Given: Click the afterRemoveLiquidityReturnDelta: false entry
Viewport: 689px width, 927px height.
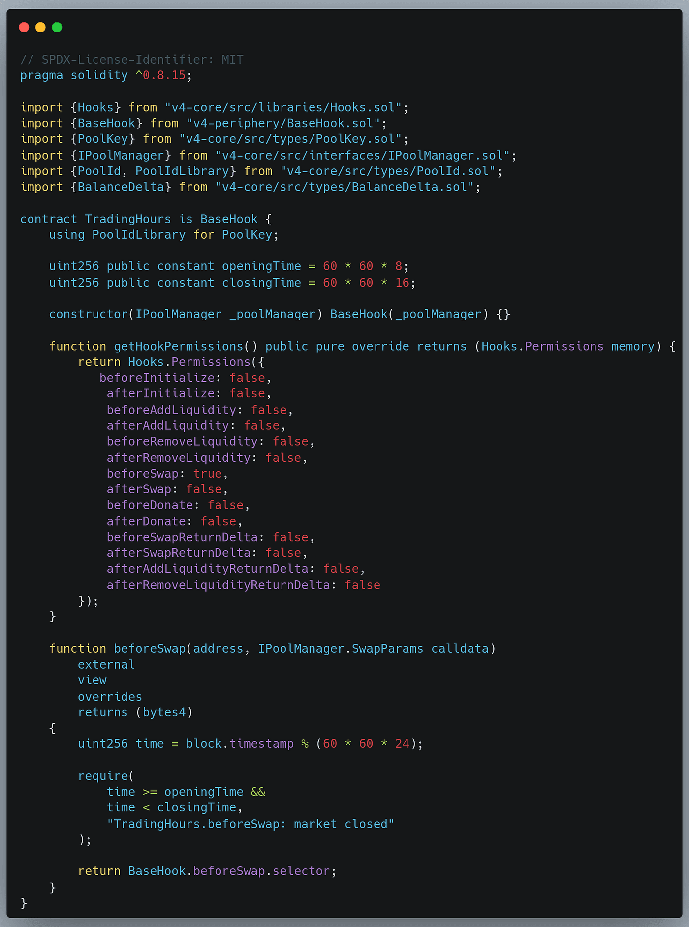Looking at the screenshot, I should [x=244, y=585].
